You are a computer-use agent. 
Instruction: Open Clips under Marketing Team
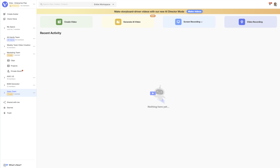click(13, 61)
